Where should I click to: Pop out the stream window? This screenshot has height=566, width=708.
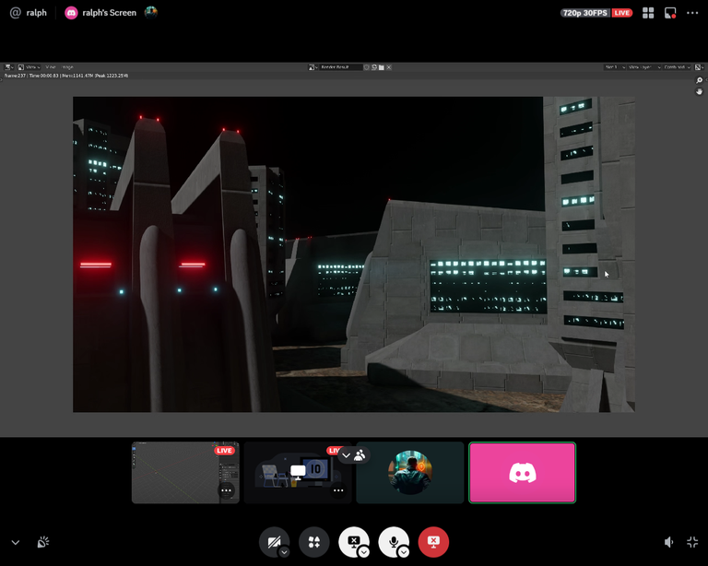pyautogui.click(x=670, y=13)
